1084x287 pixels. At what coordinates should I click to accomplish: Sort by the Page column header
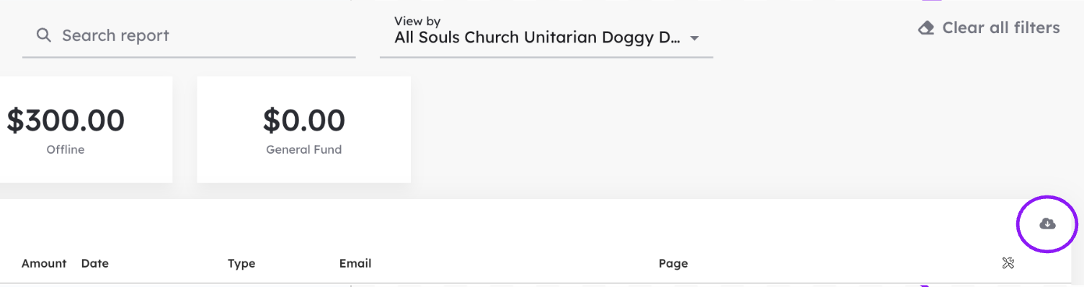(x=673, y=264)
